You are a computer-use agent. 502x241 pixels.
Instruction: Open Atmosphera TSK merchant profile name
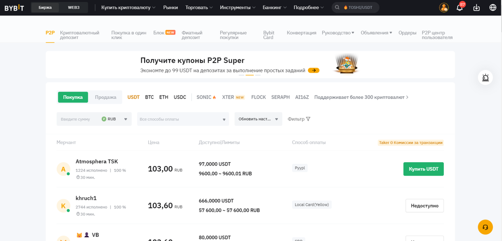coord(97,161)
